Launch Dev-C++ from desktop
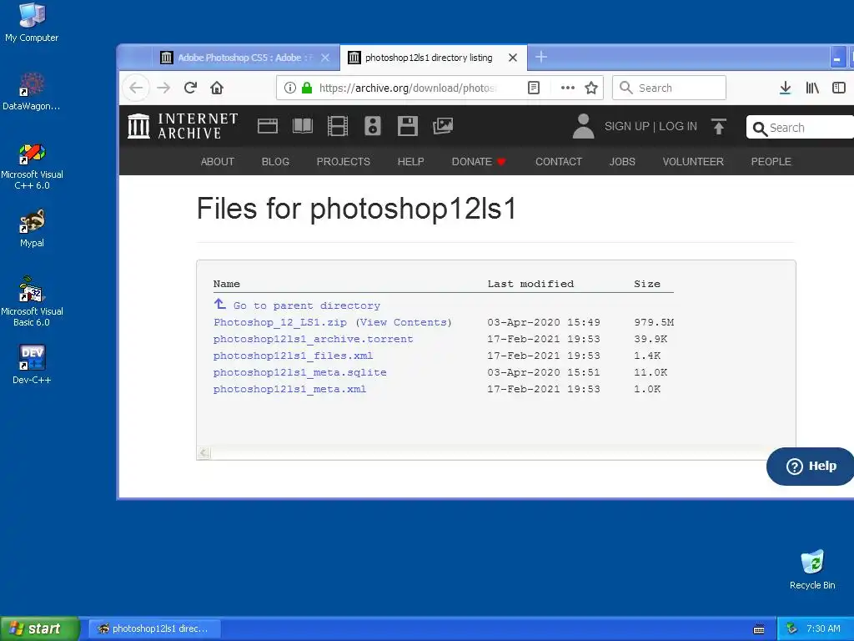 coord(32,365)
